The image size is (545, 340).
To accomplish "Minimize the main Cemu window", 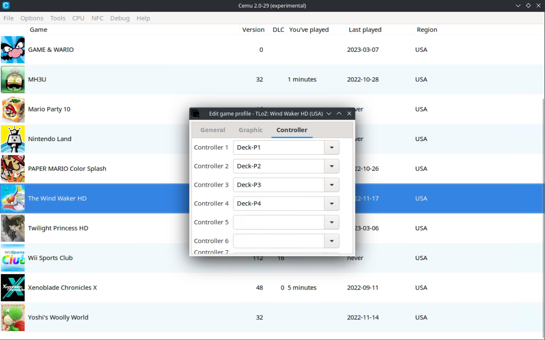I will (x=518, y=6).
